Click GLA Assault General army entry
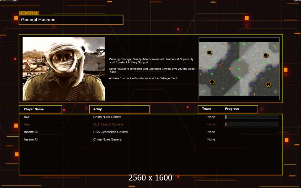Screen dimensions: 301x188 click(x=108, y=124)
